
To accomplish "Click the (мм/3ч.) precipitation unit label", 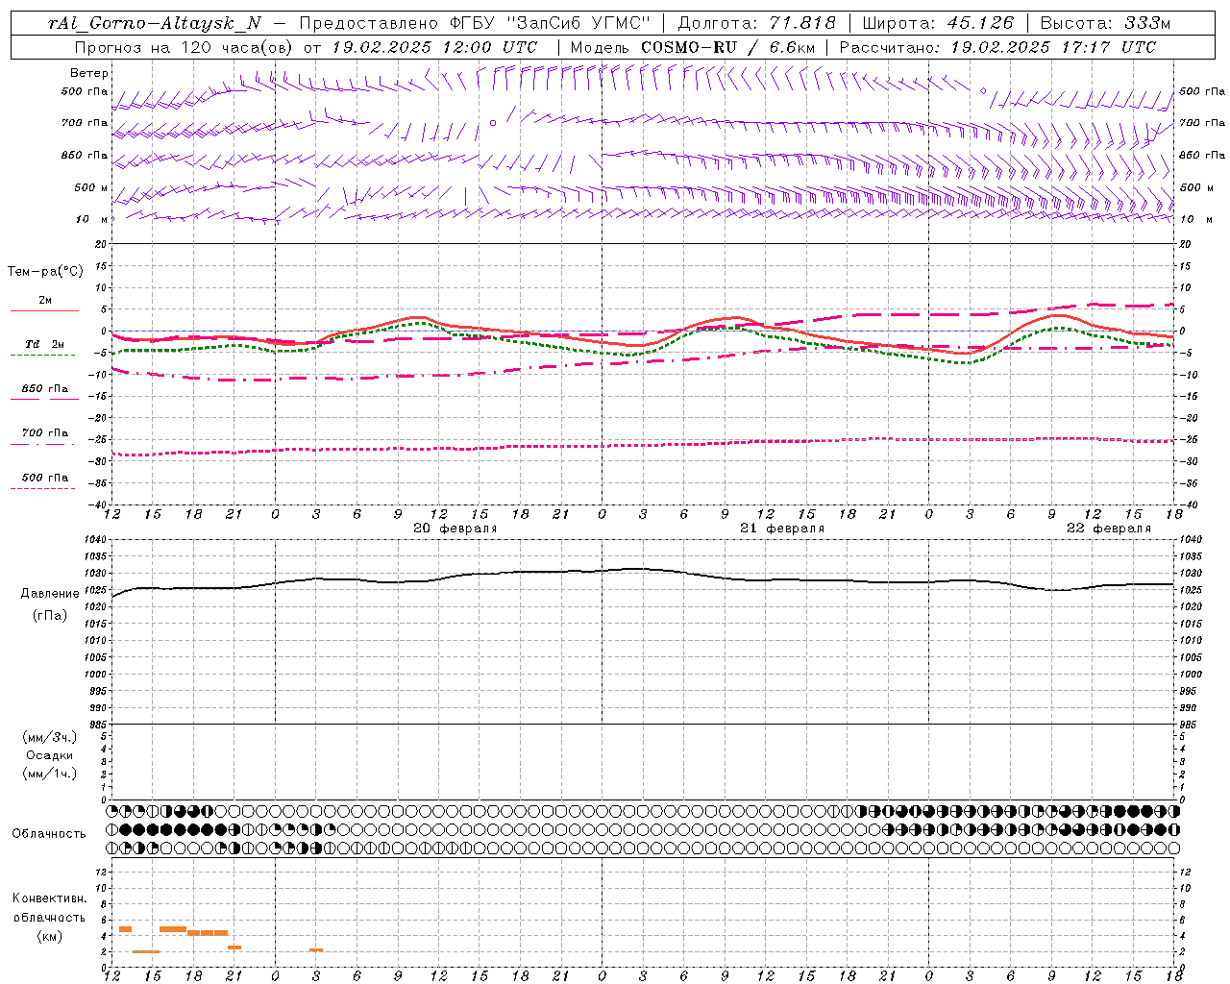I will (50, 737).
